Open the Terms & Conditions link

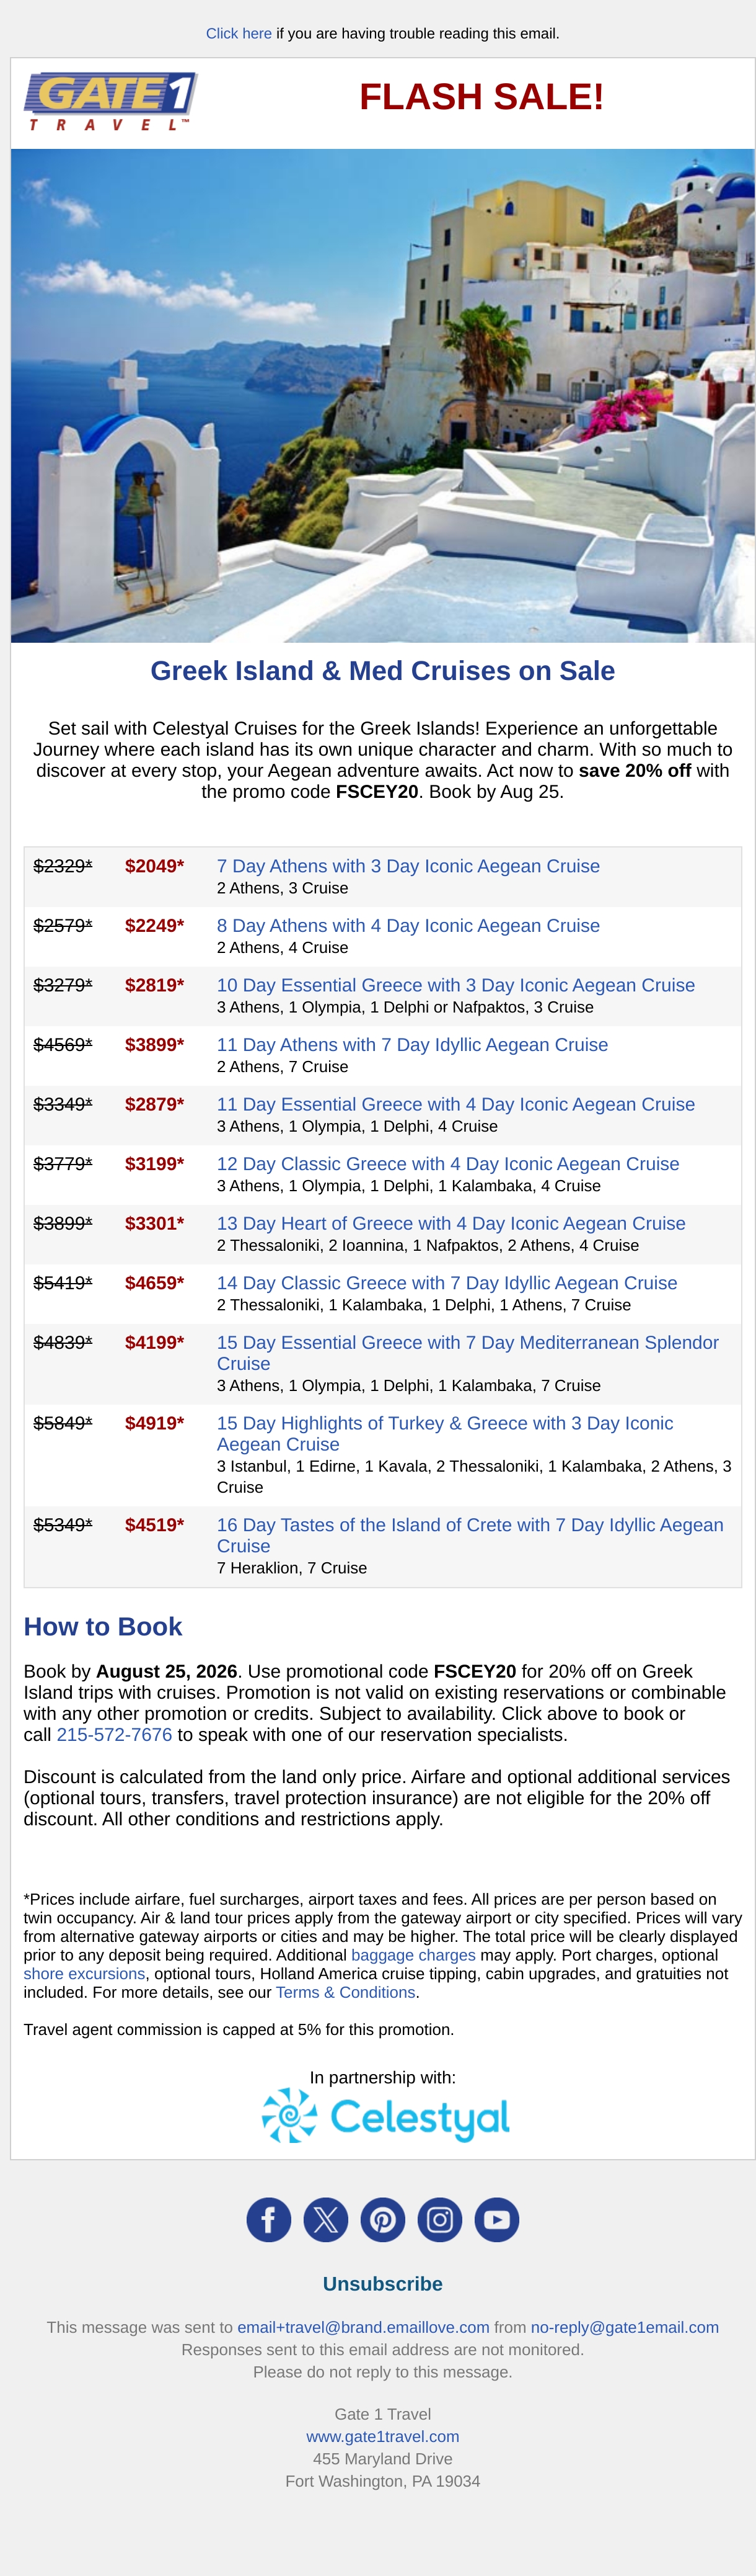(x=346, y=1992)
